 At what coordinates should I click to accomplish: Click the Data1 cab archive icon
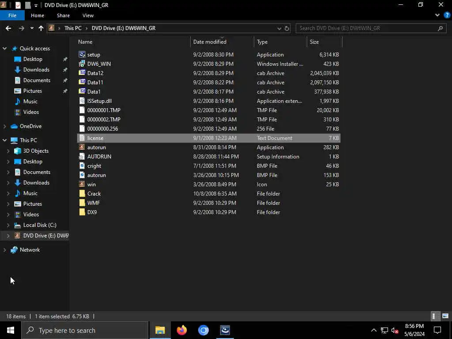tap(82, 91)
